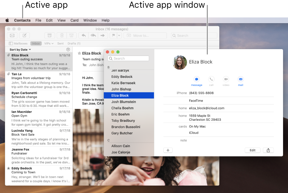Viewport: 288px width, 193px height.
Task: Click the Reply icon in toolbar
Action: click(x=83, y=36)
